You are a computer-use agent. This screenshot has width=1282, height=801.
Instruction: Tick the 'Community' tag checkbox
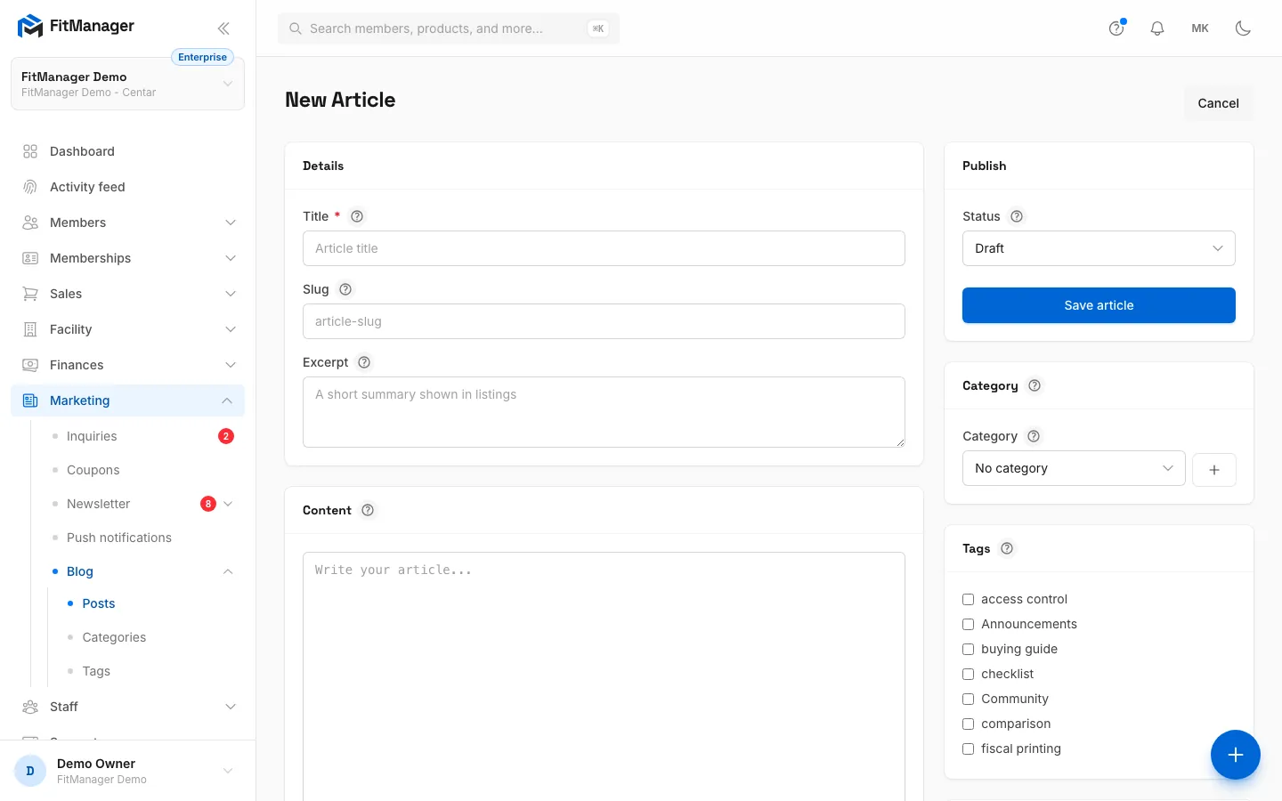(969, 700)
